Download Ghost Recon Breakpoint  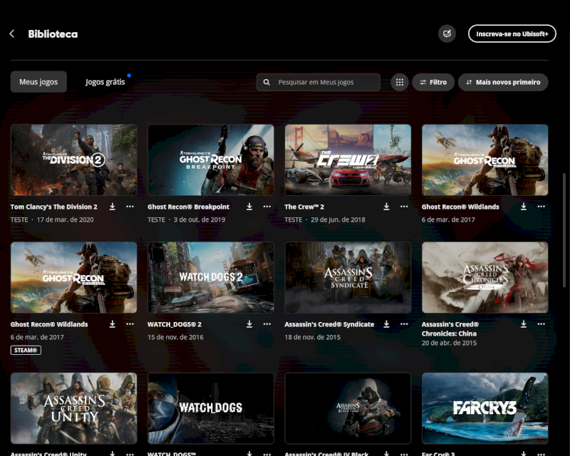pos(249,207)
